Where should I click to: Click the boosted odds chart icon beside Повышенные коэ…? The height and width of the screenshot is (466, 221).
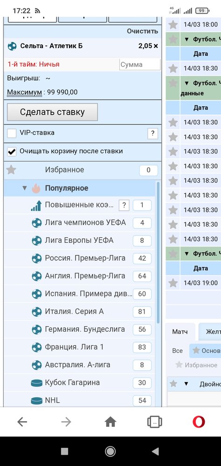click(x=36, y=206)
